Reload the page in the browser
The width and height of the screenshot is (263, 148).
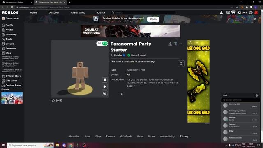click(12, 7)
